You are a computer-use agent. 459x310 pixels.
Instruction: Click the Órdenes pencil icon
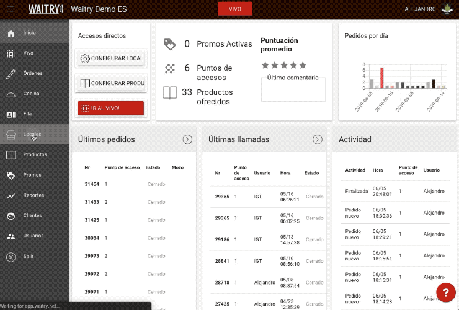point(11,74)
